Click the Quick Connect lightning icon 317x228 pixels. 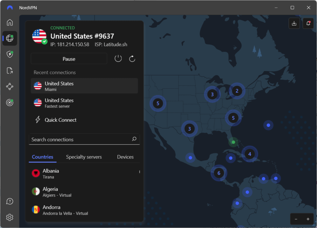(38, 120)
